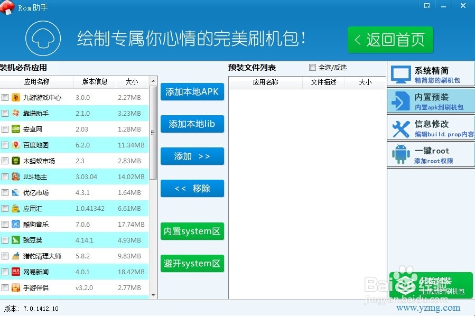Click the mushroom logo circle in banner
The width and height of the screenshot is (475, 316).
pos(43,39)
